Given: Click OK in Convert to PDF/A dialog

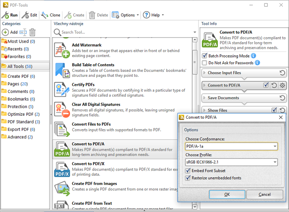Looking at the screenshot, I should click(227, 195).
